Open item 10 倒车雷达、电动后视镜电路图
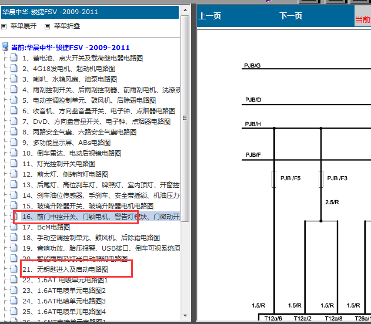The image size is (371, 324). coord(72,153)
